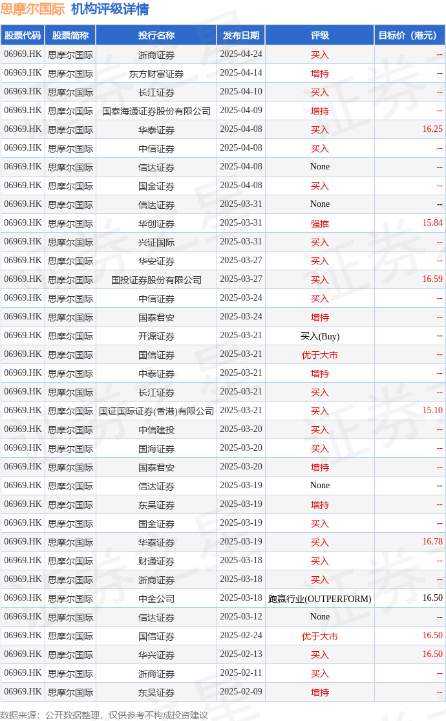Select the date 2025-02-24
This screenshot has width=446, height=721.
241,636
